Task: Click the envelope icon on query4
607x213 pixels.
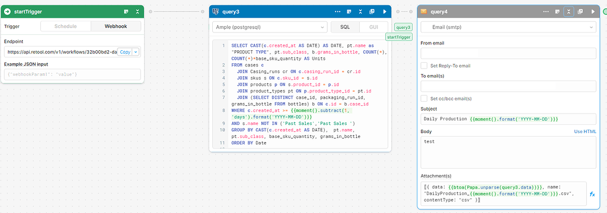Action: [423, 12]
